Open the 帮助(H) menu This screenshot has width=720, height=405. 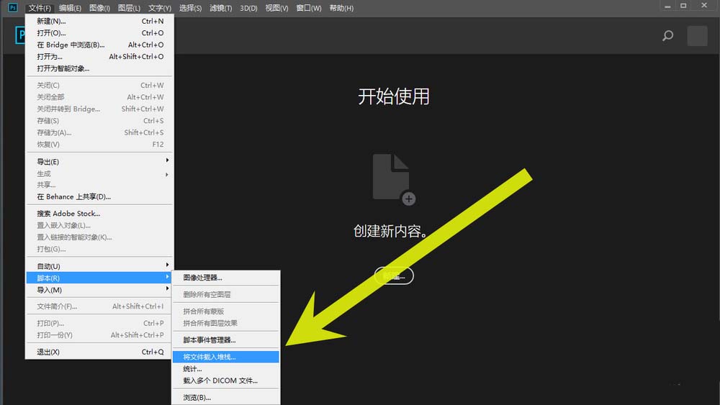(x=341, y=8)
